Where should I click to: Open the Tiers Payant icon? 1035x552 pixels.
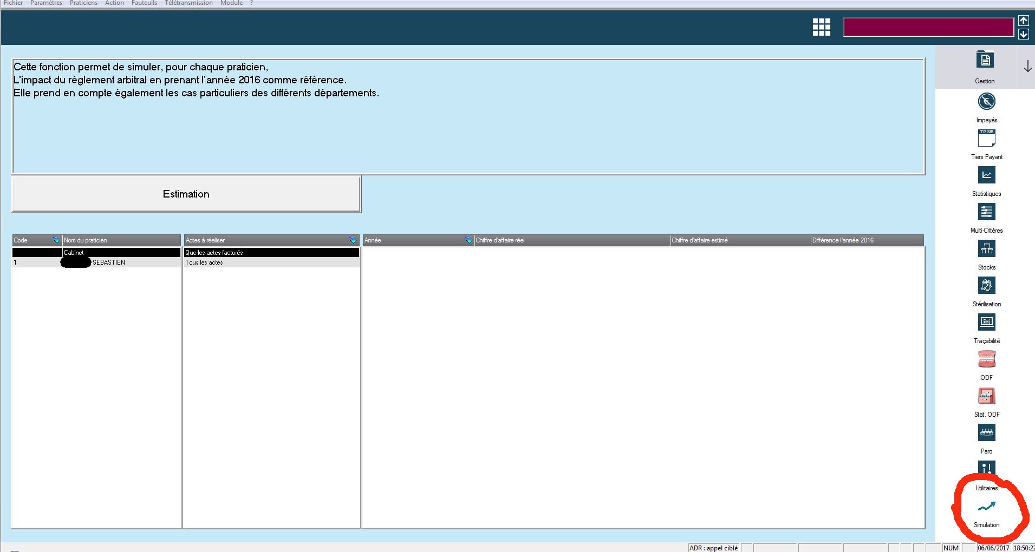click(986, 139)
